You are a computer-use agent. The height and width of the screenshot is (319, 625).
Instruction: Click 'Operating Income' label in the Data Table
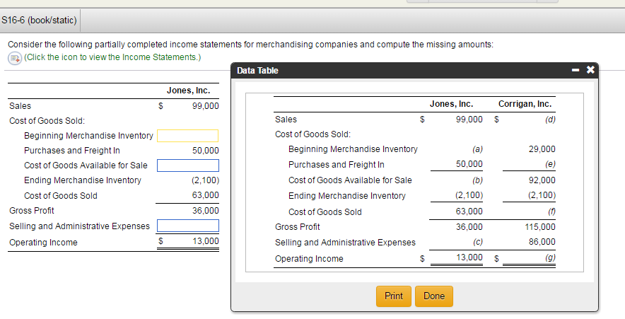pyautogui.click(x=309, y=259)
